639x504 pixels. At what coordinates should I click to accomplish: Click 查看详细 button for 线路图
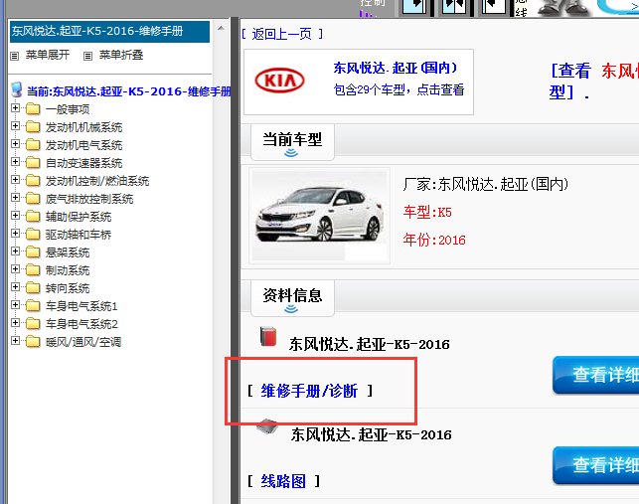coord(596,465)
